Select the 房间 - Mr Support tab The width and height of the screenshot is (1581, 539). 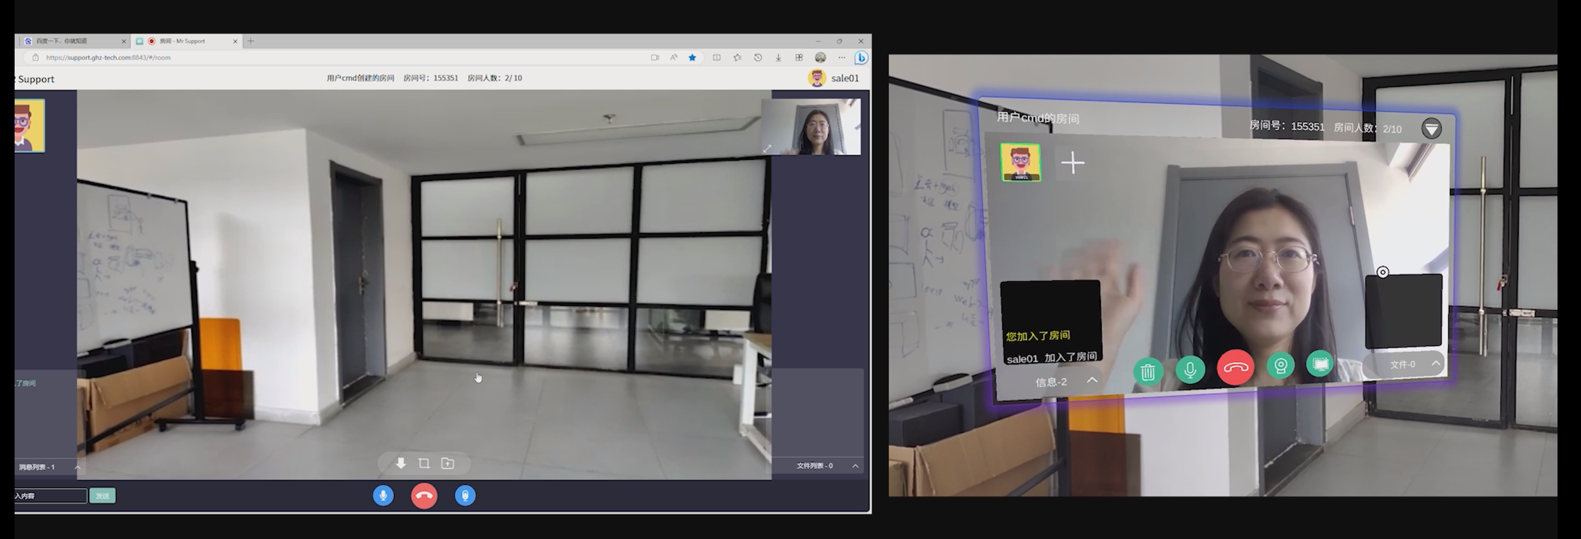(x=184, y=41)
